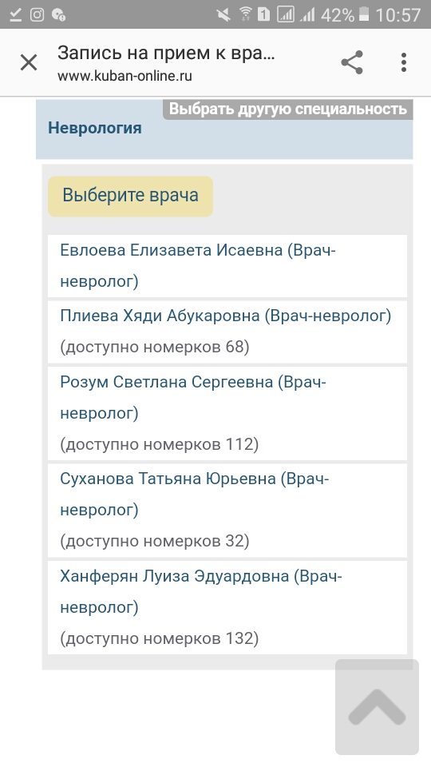Click Выбрать другую специальность button
431x767 pixels.
pyautogui.click(x=288, y=109)
